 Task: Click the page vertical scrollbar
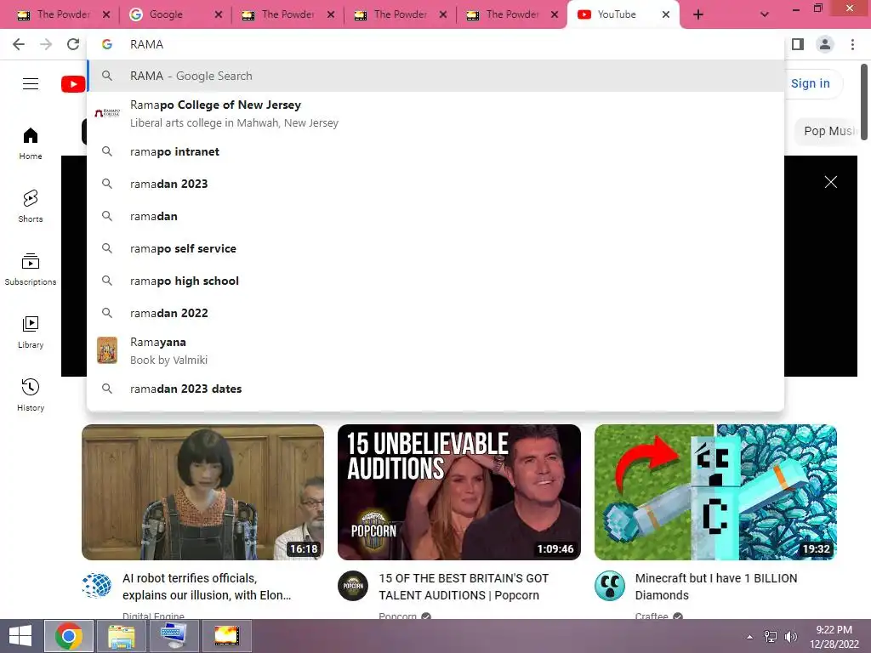(864, 102)
